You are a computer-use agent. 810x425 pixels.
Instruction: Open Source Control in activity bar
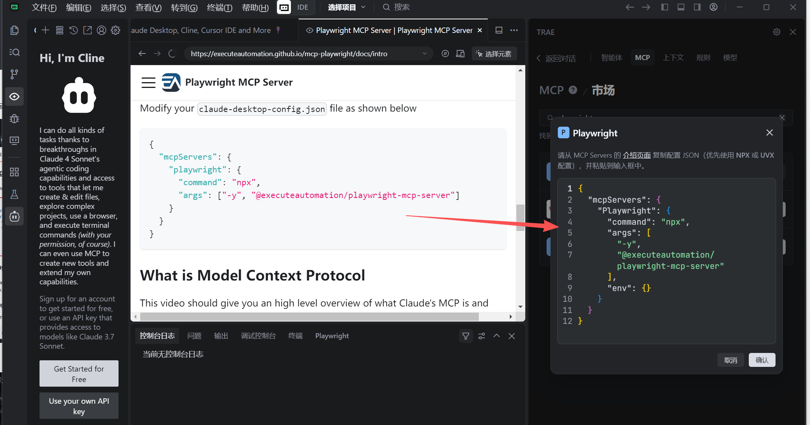point(14,74)
